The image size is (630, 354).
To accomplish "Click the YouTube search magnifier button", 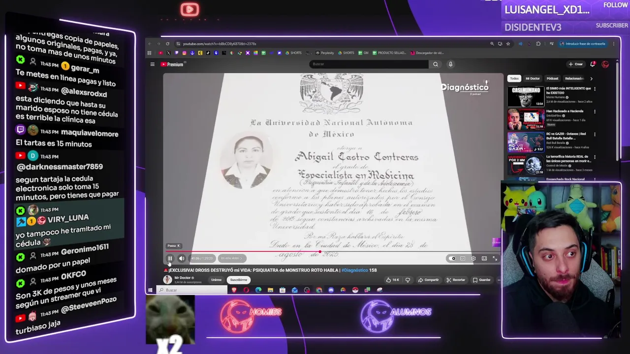I will pos(435,64).
